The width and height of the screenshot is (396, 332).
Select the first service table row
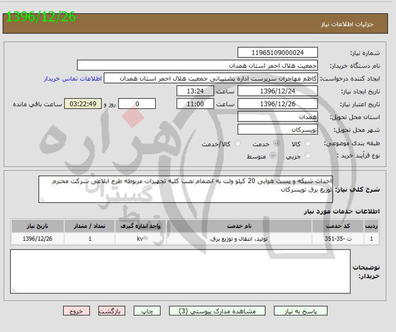(195, 239)
